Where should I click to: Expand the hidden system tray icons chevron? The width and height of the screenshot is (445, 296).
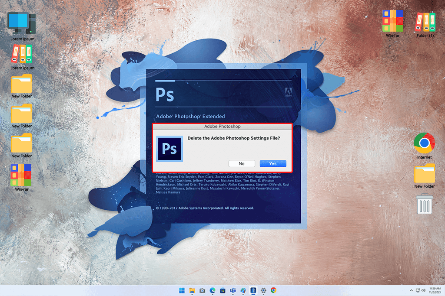411,290
